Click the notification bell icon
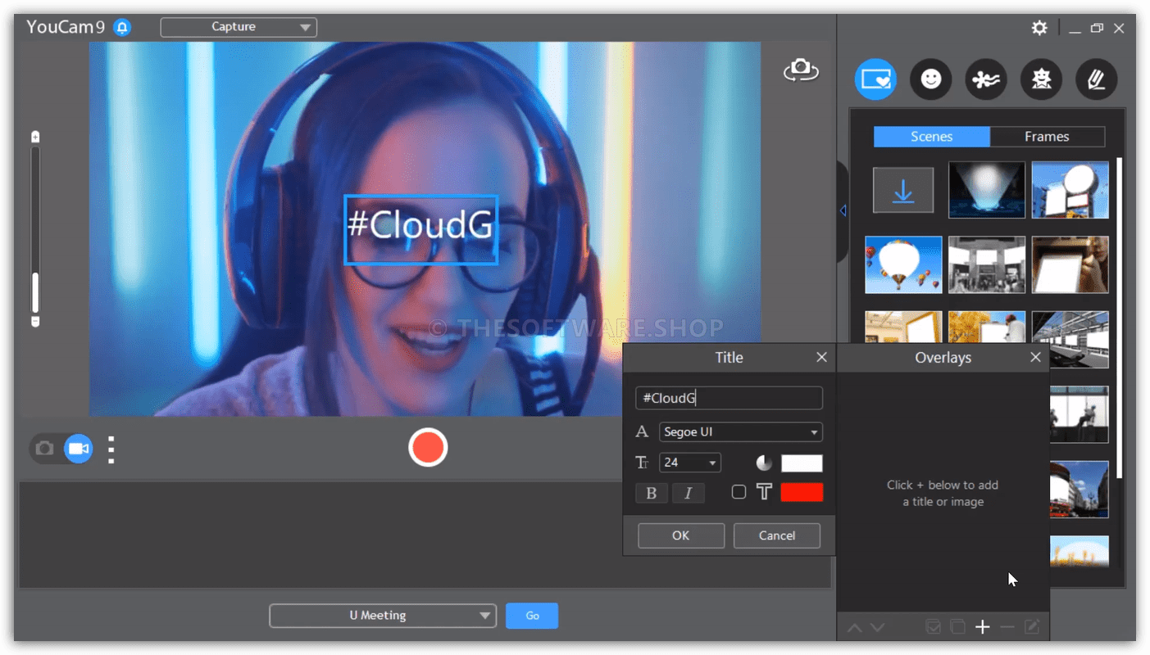The width and height of the screenshot is (1150, 655). tap(122, 27)
